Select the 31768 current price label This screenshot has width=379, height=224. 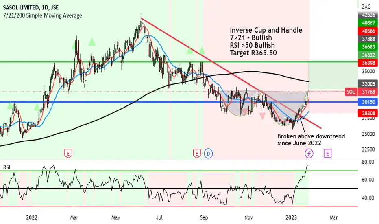coord(368,92)
